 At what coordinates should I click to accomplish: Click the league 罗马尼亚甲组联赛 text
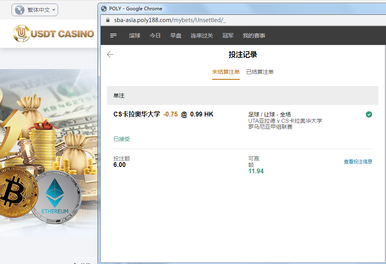click(x=270, y=127)
